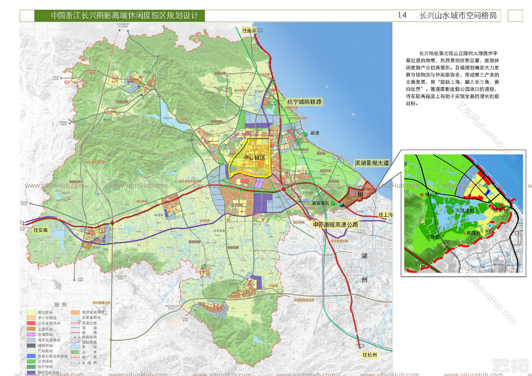Click the dark 道路用地 legend swatch
Image resolution: width=532 pixels, height=376 pixels.
click(31, 345)
